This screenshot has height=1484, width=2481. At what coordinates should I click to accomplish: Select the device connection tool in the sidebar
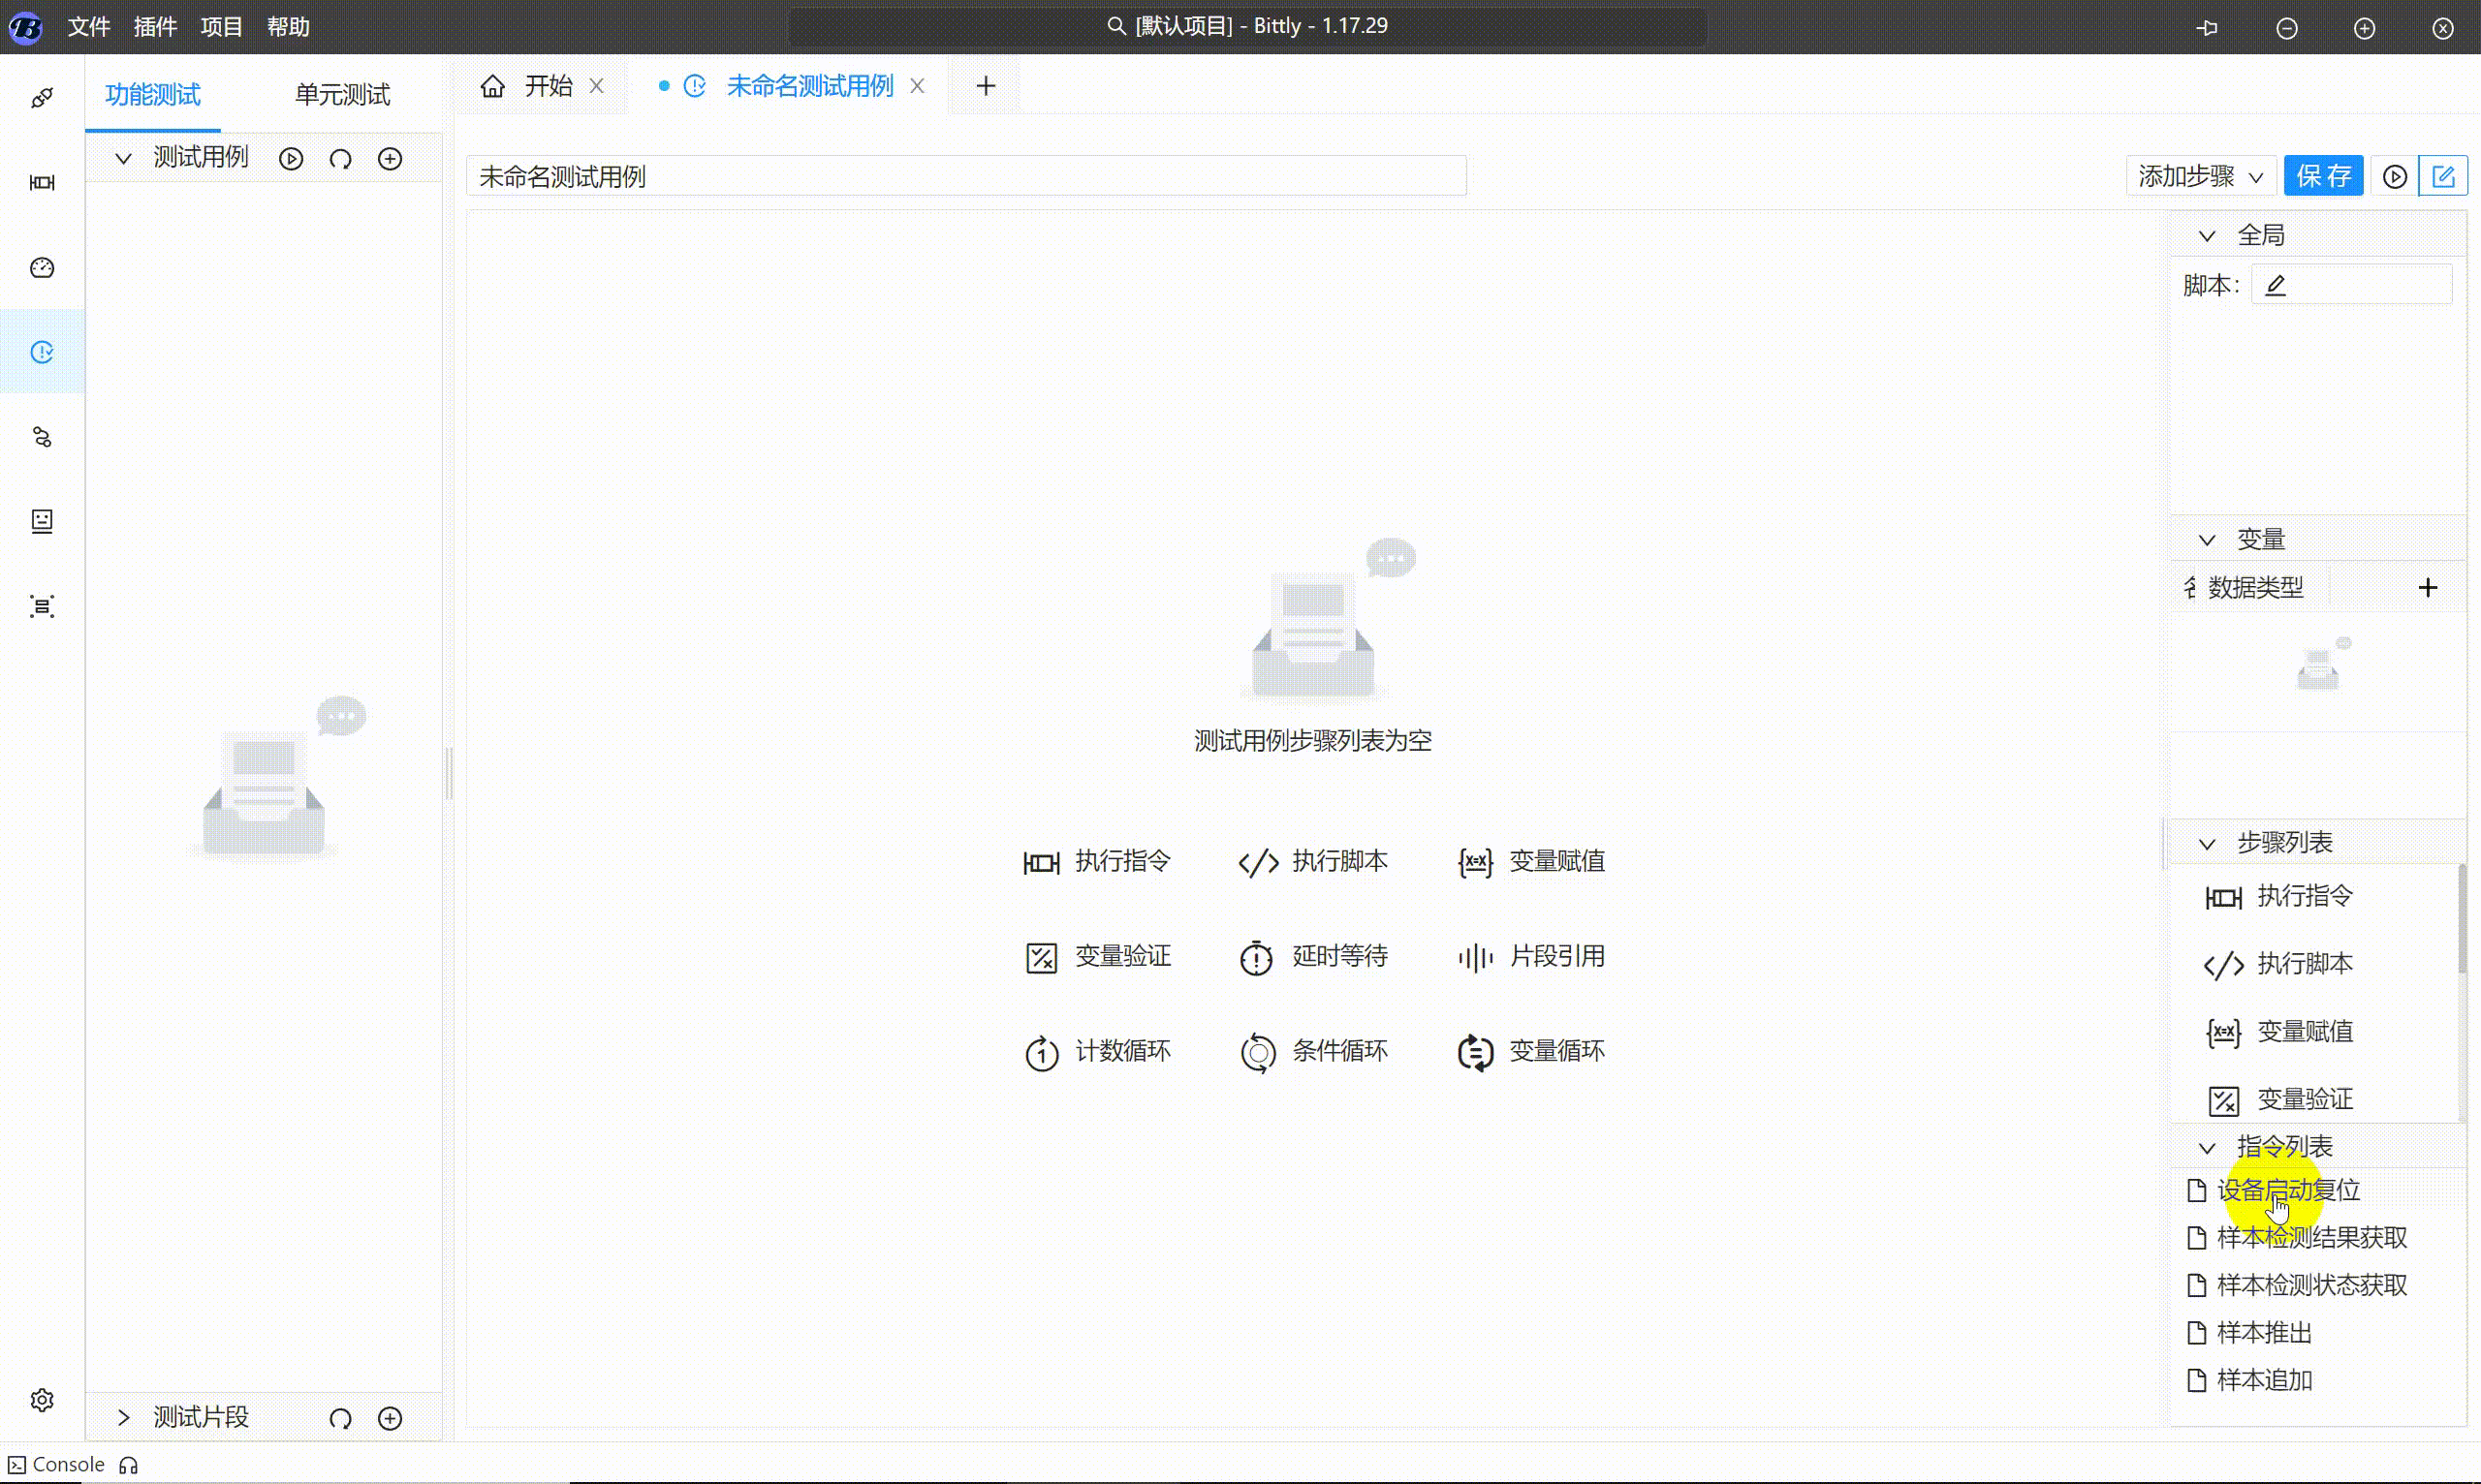(42, 97)
